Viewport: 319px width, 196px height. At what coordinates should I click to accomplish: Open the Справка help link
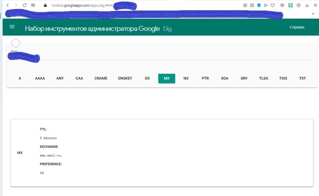pyautogui.click(x=297, y=27)
